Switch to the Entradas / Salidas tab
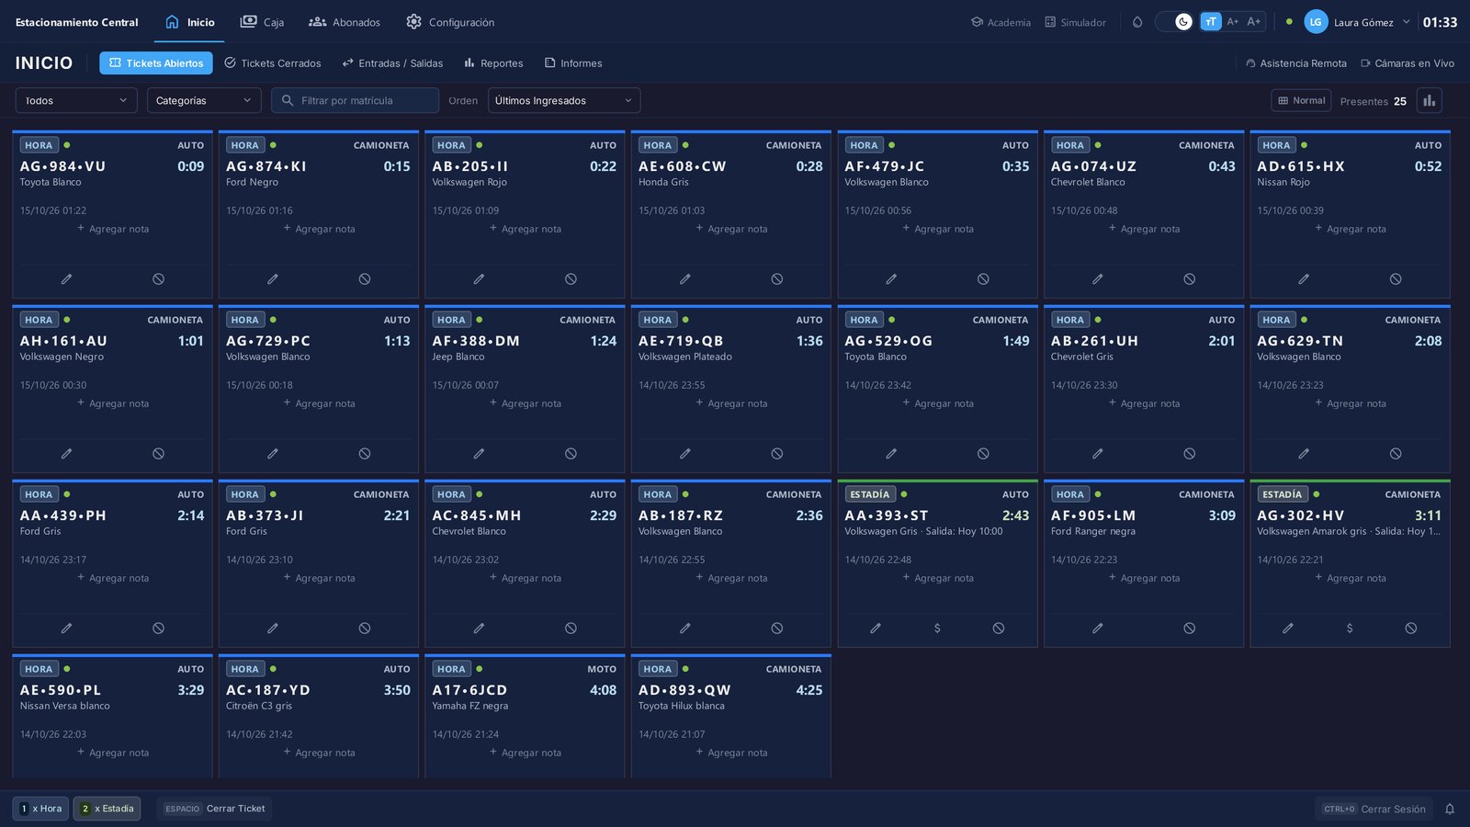The width and height of the screenshot is (1470, 827). coord(392,63)
